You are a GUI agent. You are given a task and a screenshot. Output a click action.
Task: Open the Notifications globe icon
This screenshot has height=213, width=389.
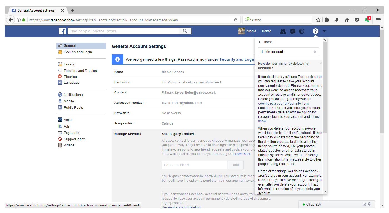(x=301, y=31)
